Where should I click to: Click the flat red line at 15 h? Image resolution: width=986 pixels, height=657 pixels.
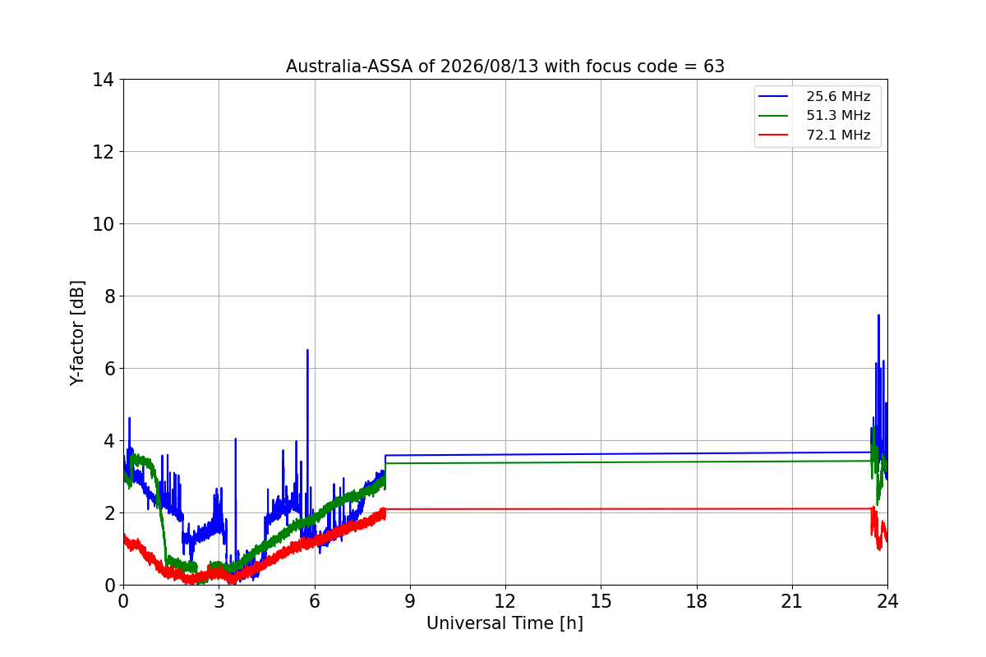(601, 509)
